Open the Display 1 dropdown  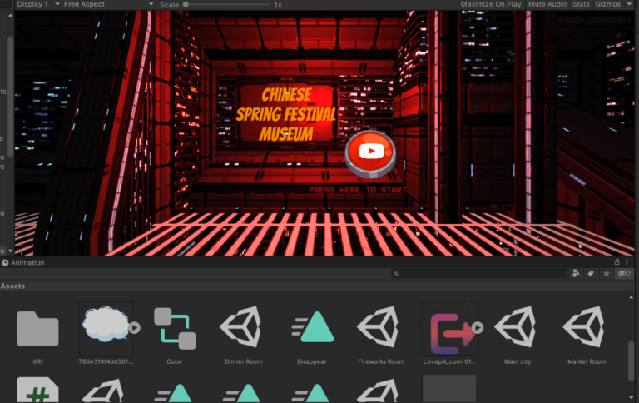[38, 4]
